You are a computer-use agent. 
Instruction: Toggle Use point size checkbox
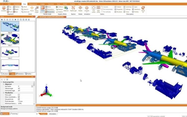coord(19,99)
